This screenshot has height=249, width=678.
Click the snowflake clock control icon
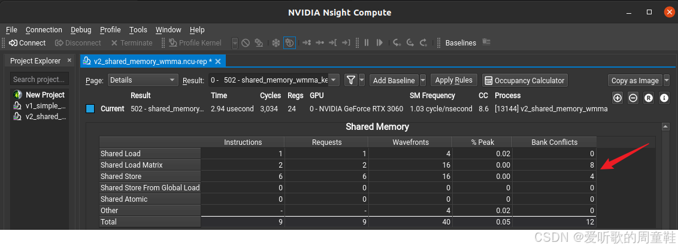click(x=276, y=43)
